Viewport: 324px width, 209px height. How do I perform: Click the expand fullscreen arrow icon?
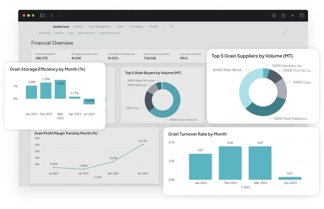285,33
